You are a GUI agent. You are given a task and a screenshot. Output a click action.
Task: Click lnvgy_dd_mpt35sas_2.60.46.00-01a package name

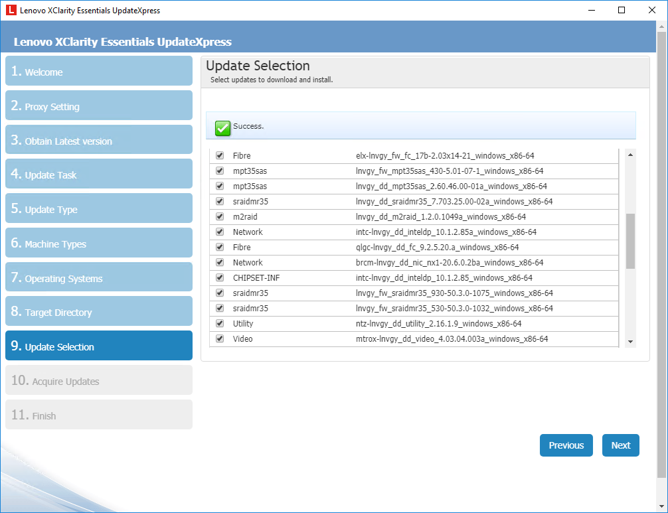[x=451, y=186]
